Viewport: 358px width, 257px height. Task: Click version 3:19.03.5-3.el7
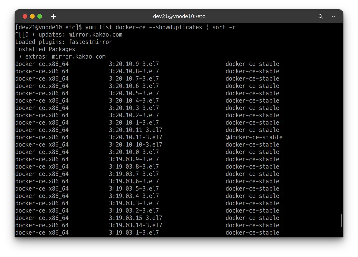(x=134, y=188)
